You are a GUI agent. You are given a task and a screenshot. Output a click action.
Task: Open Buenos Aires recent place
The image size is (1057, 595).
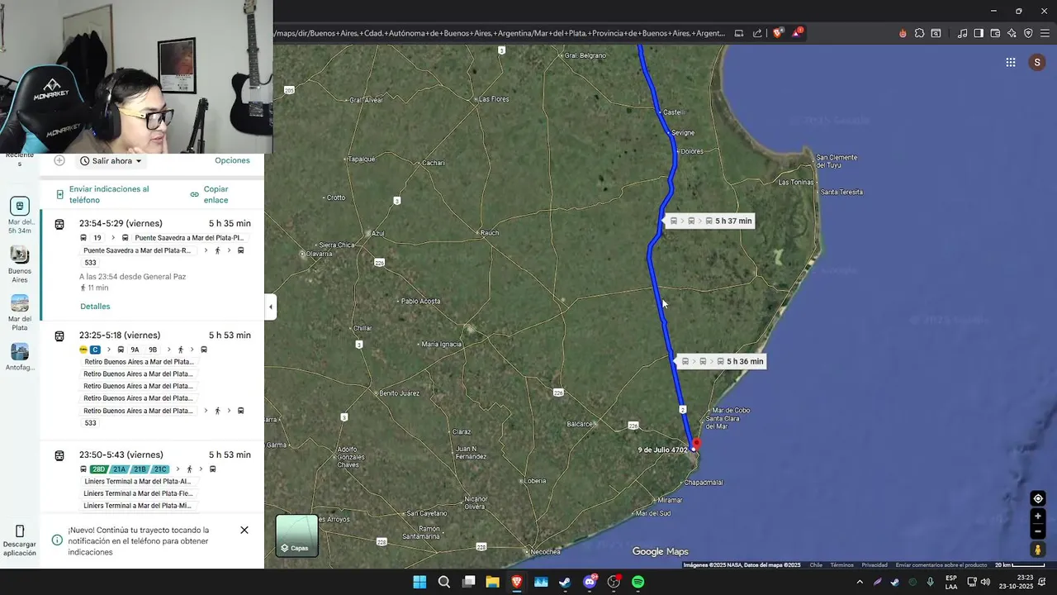click(x=20, y=264)
